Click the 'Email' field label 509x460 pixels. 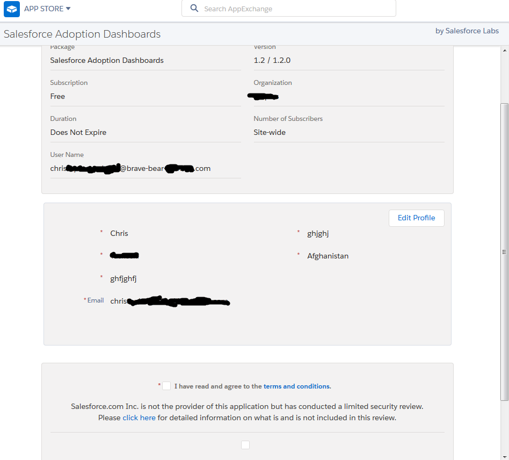[96, 300]
